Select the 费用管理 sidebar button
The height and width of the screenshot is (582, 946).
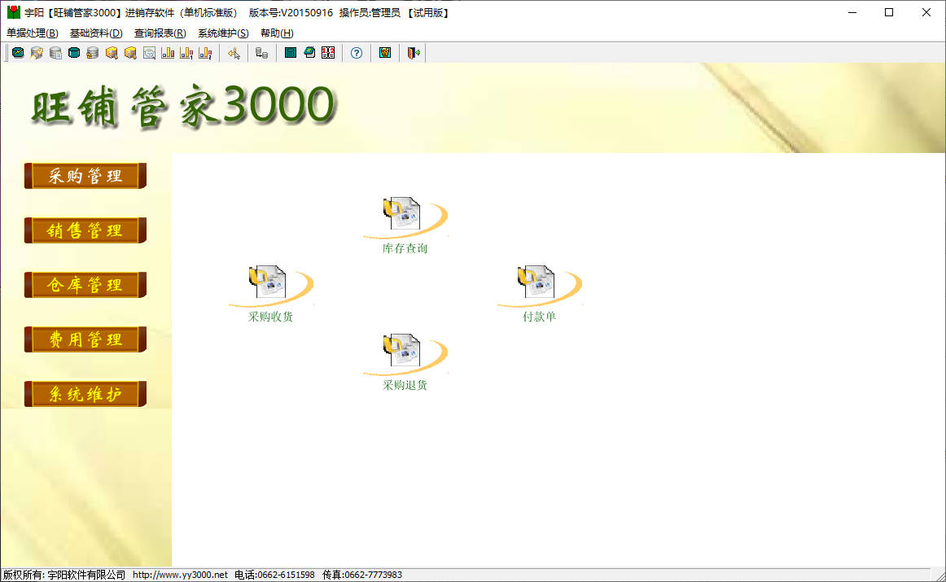pos(85,339)
